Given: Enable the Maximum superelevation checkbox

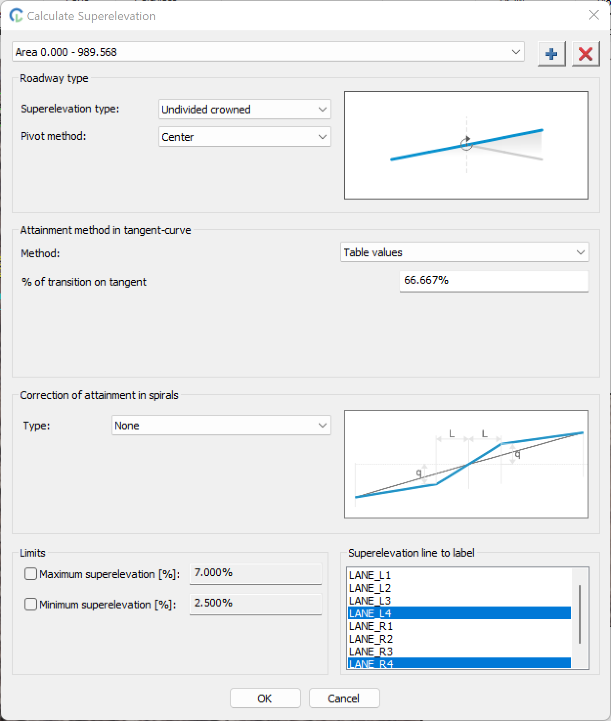Looking at the screenshot, I should [31, 574].
